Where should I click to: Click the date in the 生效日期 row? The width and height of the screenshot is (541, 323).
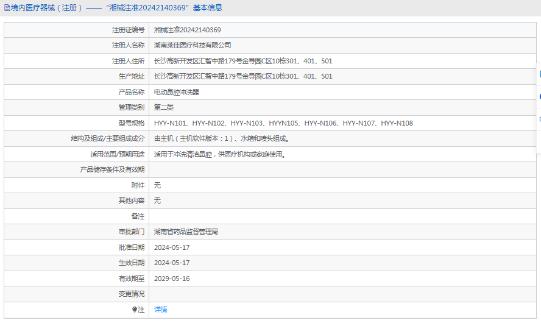pos(172,263)
